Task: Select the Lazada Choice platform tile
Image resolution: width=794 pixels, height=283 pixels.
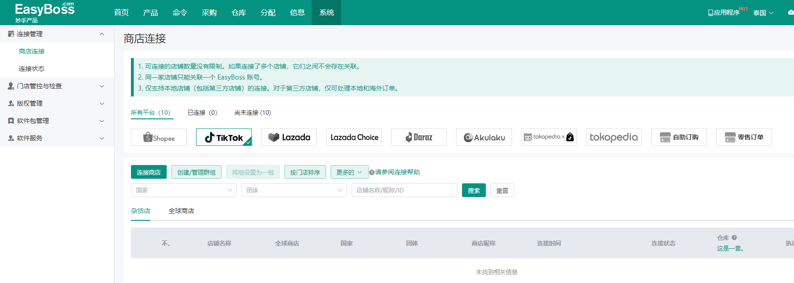Action: pos(354,138)
